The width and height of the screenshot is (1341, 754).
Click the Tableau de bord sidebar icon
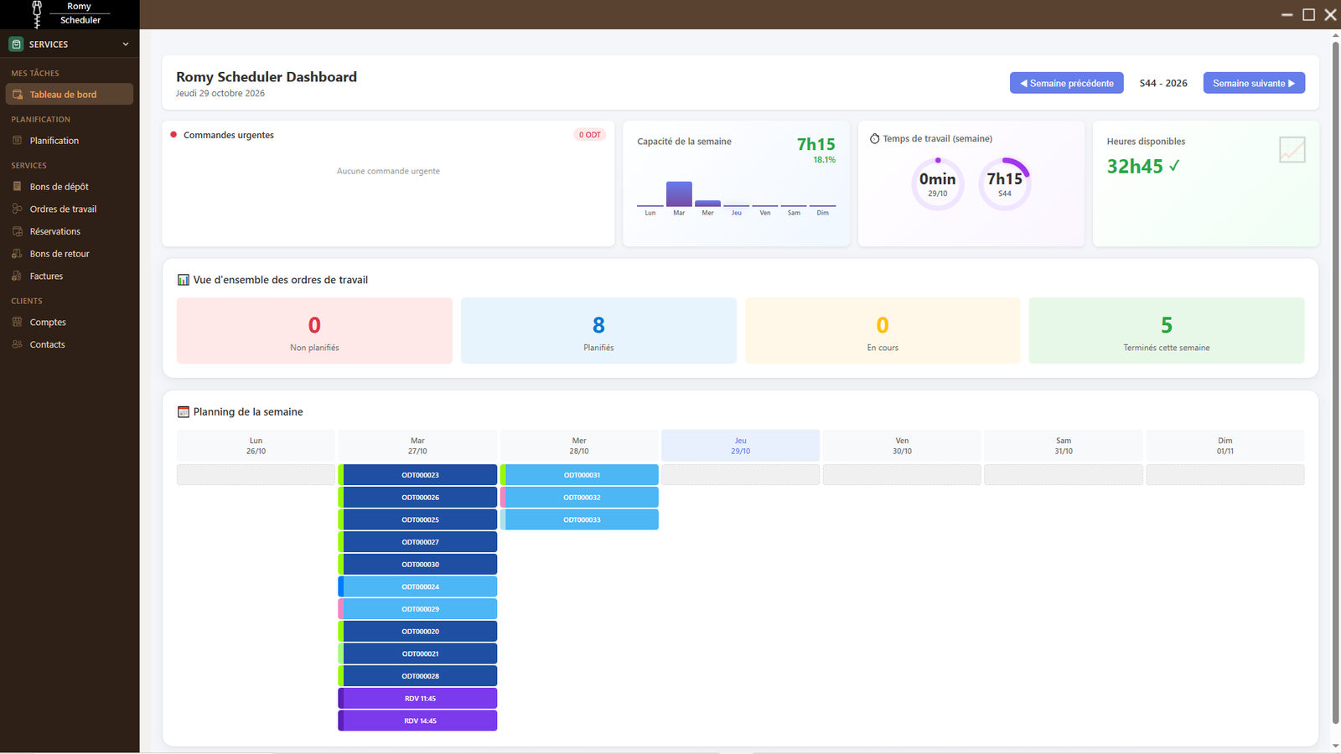(18, 95)
